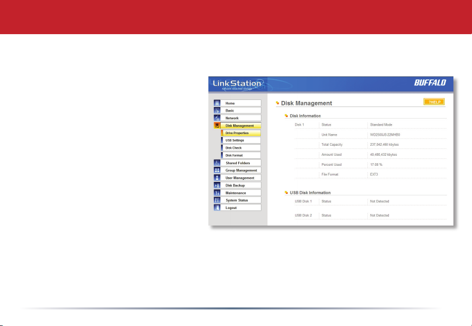Image resolution: width=472 pixels, height=326 pixels.
Task: Click the 'USB Disk 2' row label
Action: click(303, 215)
